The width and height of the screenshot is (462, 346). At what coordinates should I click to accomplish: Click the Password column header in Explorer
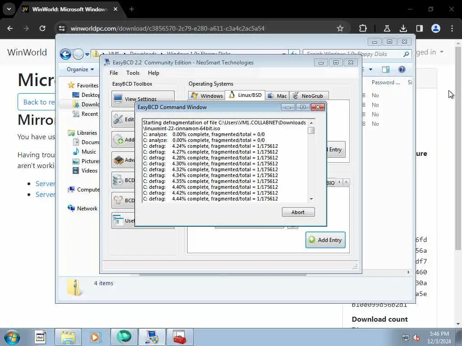(385, 82)
